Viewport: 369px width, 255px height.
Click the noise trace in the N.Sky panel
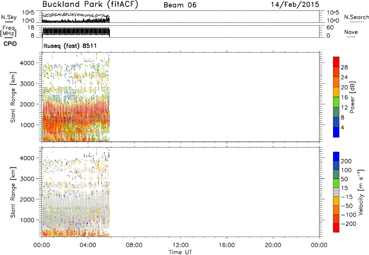[x=76, y=21]
